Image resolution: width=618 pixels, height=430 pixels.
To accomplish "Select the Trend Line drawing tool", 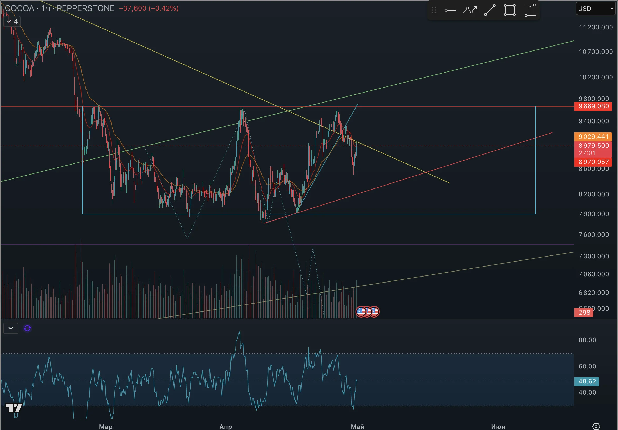I will [490, 10].
